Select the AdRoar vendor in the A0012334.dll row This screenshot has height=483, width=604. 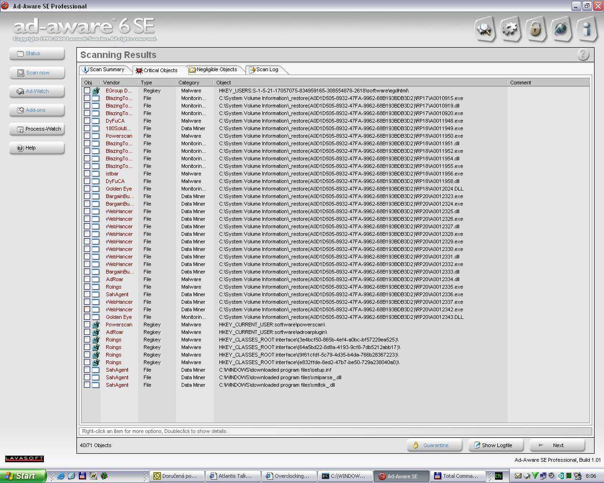(x=115, y=279)
